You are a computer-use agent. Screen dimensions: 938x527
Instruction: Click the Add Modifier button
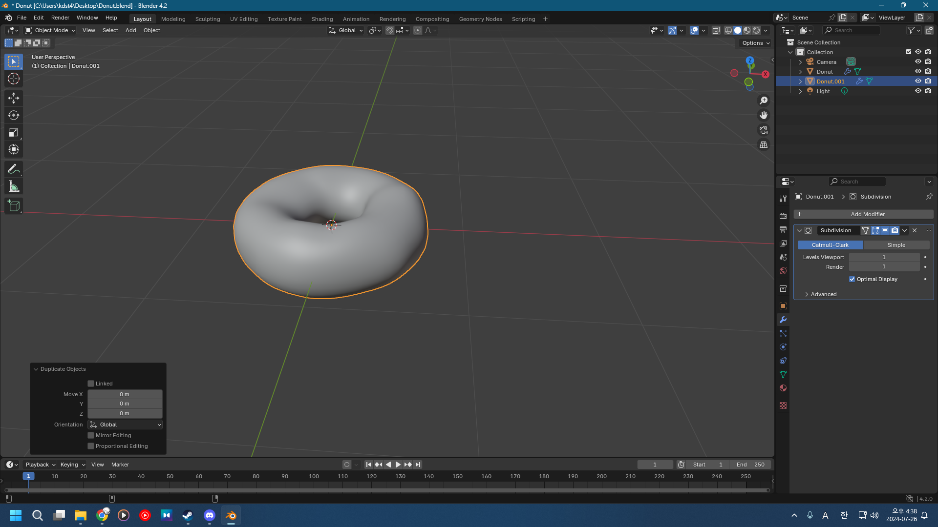[x=863, y=214]
